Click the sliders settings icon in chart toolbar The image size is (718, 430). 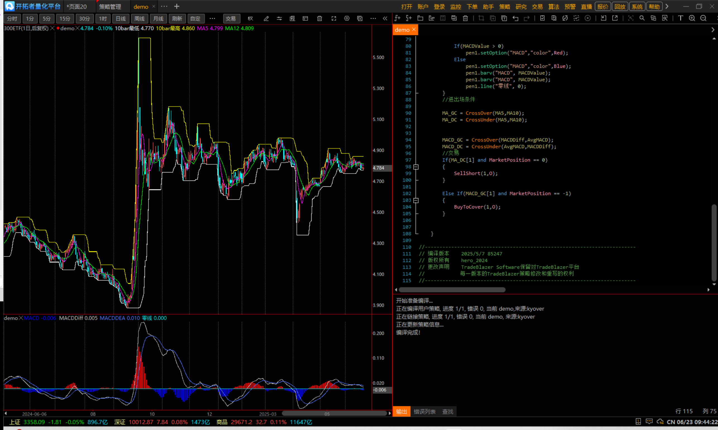click(x=279, y=18)
